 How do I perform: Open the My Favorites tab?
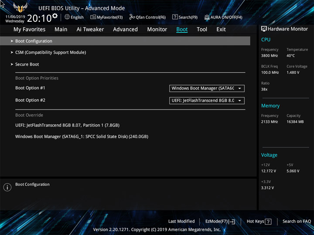[x=30, y=30]
